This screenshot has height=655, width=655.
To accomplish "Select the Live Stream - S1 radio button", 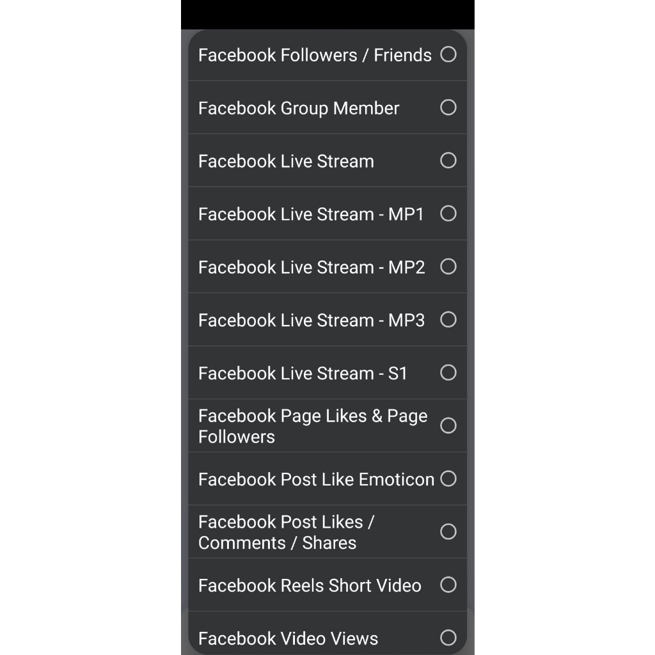I will click(x=448, y=373).
